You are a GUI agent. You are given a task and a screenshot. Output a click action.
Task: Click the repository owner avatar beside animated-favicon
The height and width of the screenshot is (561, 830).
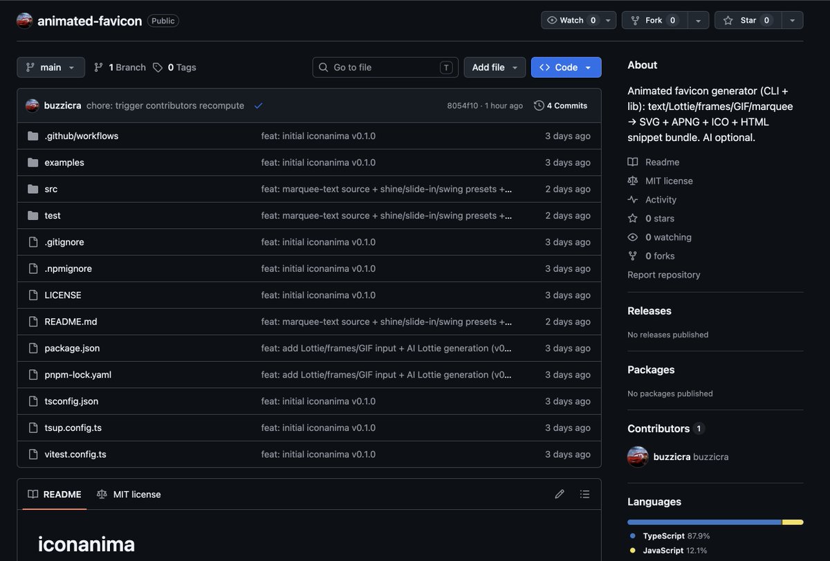tap(24, 21)
